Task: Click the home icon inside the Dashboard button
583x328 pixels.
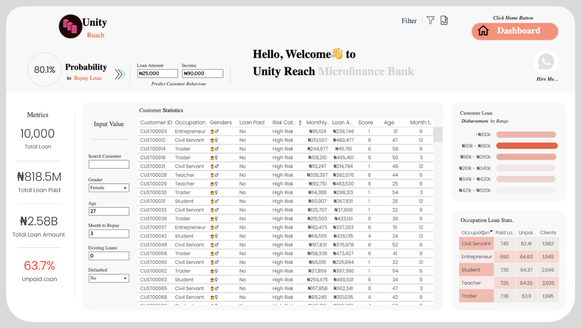Action: (483, 31)
